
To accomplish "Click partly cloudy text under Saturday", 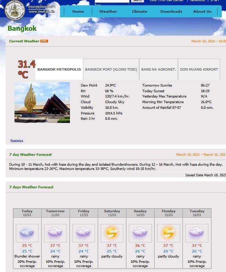I will click(x=112, y=256).
